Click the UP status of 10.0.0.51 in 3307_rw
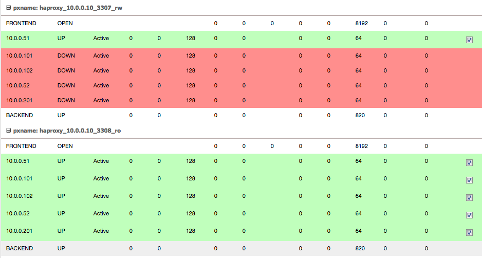The width and height of the screenshot is (482, 258). pyautogui.click(x=61, y=38)
